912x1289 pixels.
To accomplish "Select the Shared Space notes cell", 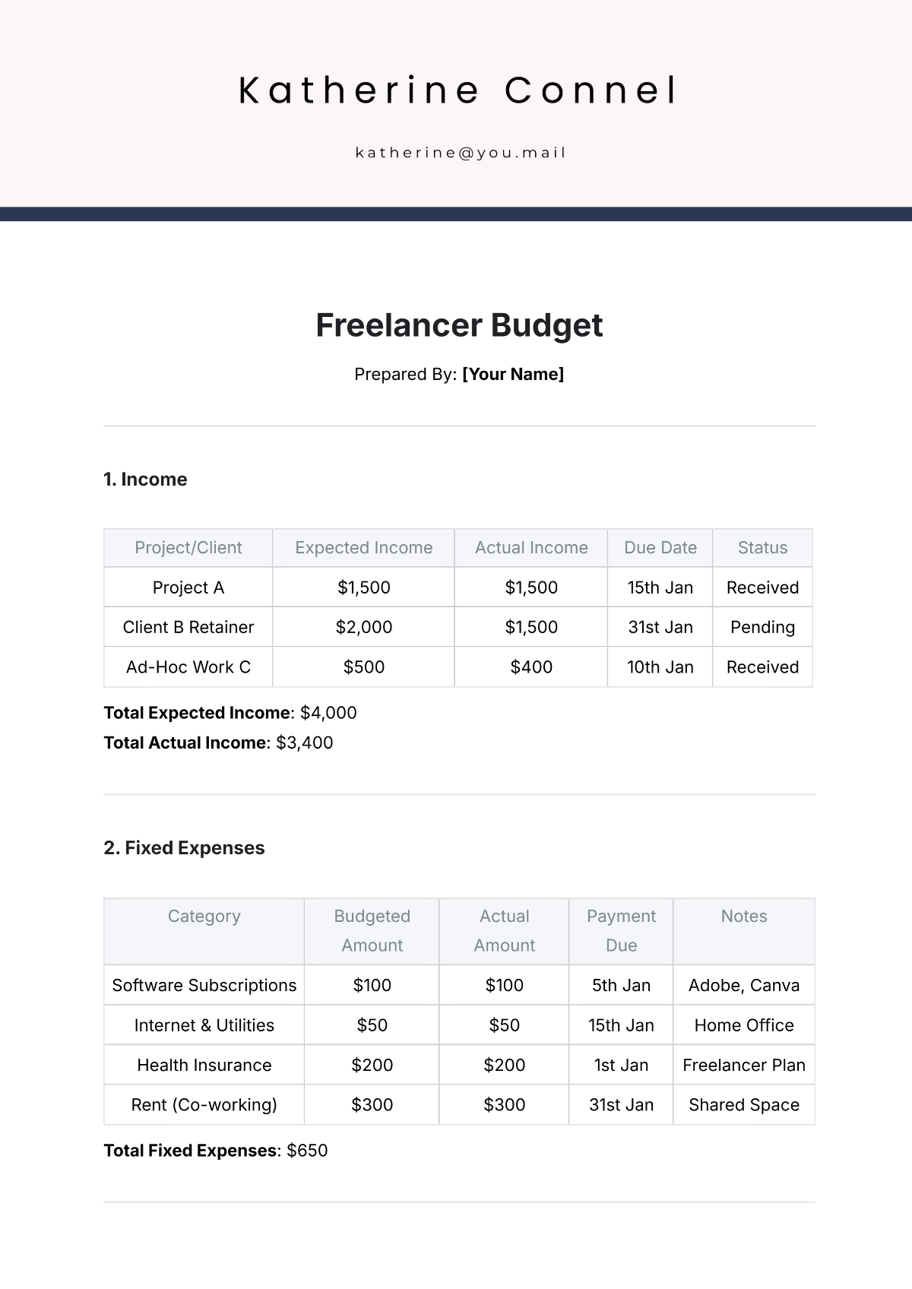I will (x=744, y=1105).
